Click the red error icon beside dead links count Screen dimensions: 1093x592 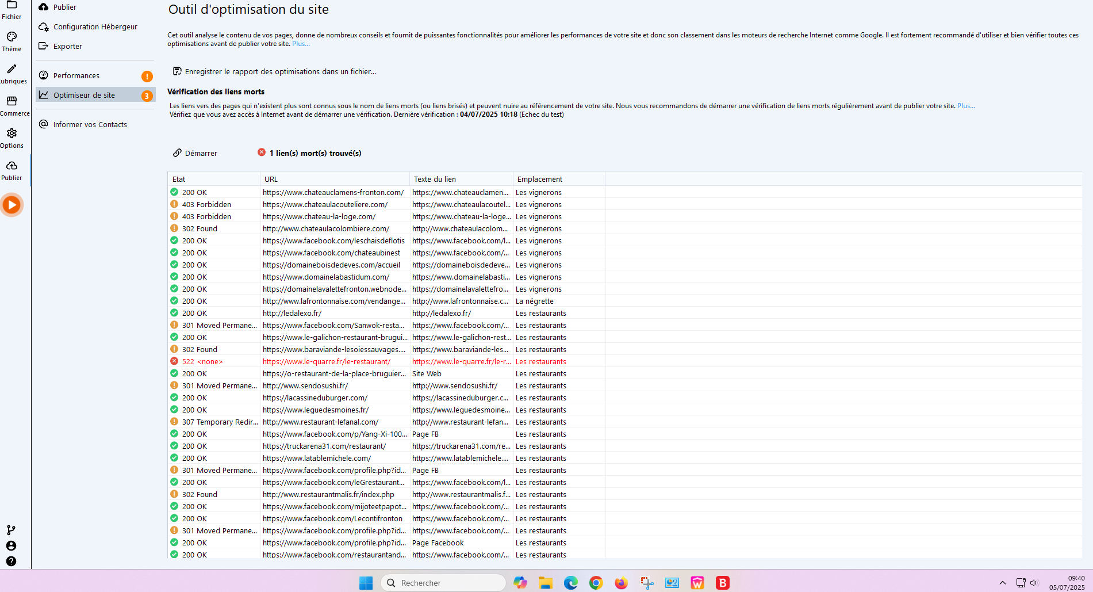(262, 152)
